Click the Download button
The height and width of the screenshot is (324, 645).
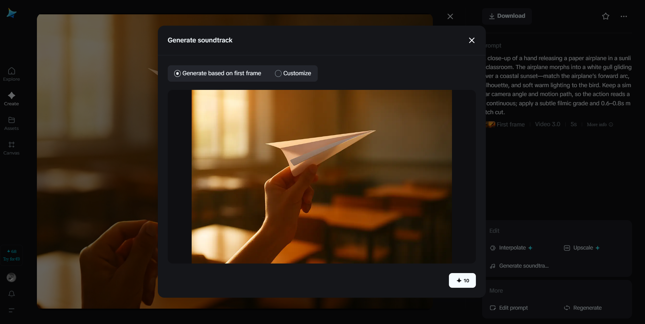tap(507, 16)
